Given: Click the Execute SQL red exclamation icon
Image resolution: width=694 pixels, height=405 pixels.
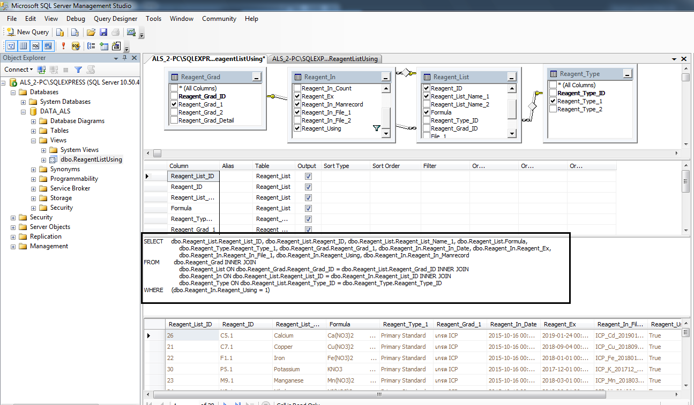Looking at the screenshot, I should [x=63, y=46].
